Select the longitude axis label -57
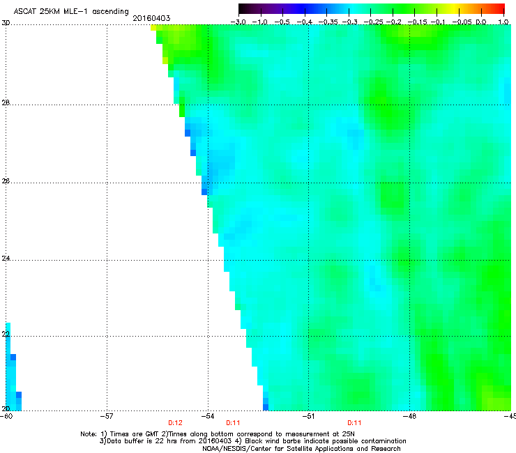Image resolution: width=516 pixels, height=453 pixels. pos(107,417)
